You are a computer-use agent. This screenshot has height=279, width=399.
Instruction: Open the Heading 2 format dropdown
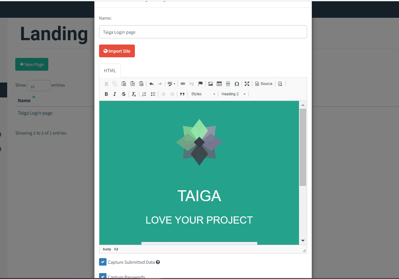(234, 94)
